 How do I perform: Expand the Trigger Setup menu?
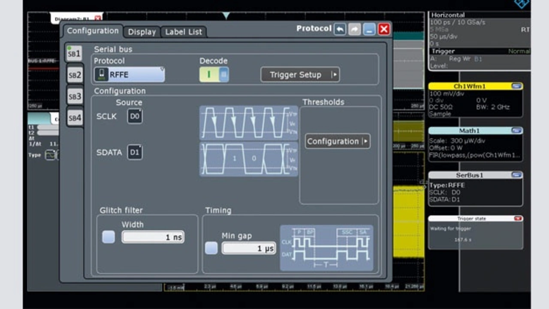[300, 75]
